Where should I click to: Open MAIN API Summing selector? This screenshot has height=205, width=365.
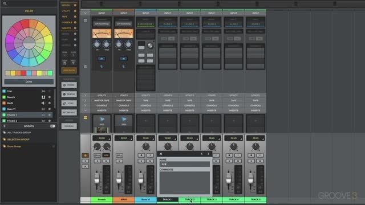click(124, 24)
